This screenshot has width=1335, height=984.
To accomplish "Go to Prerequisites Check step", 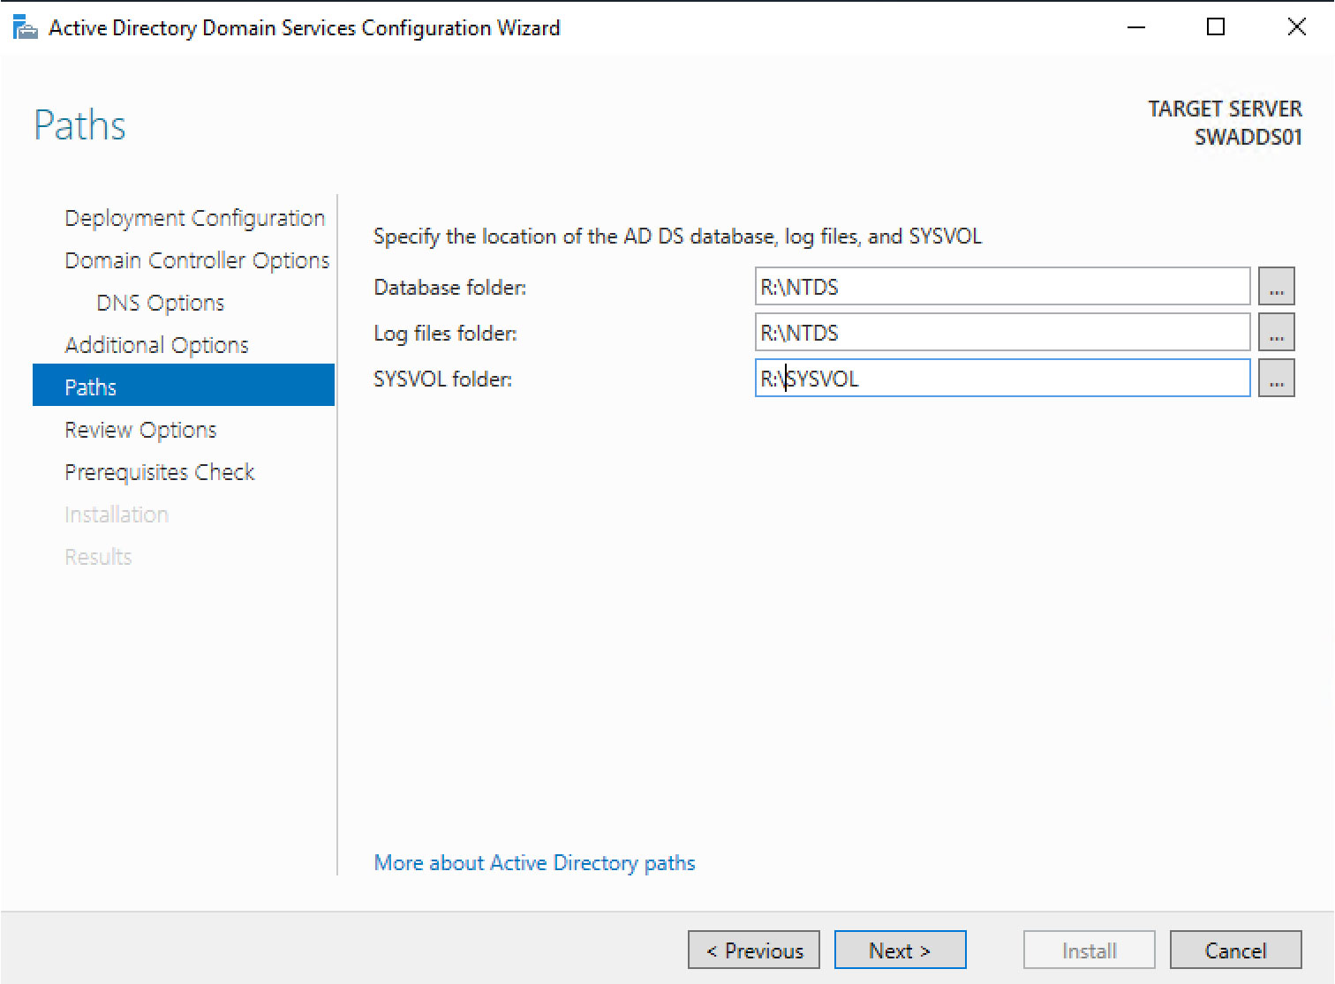I will 160,472.
